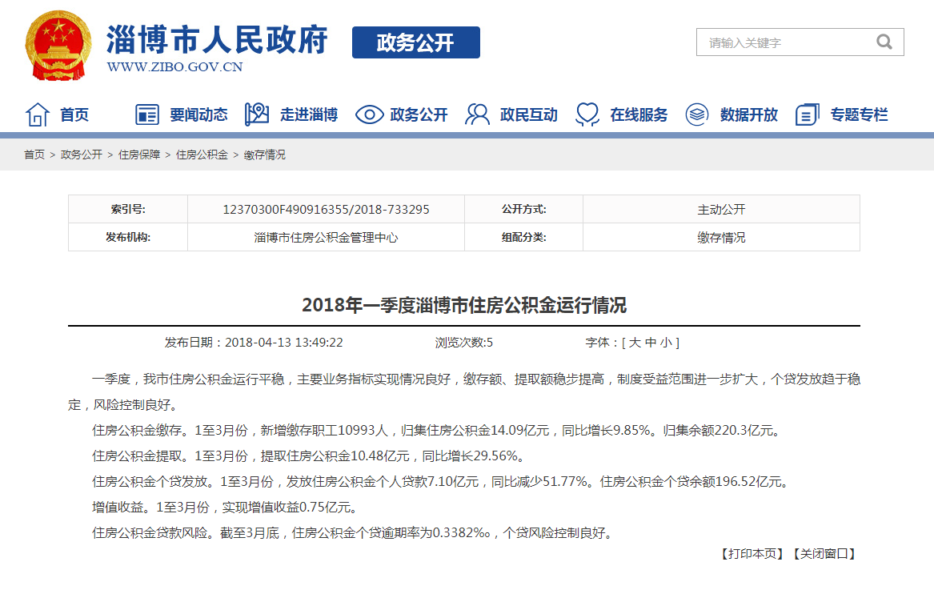Click the paragraph beginning 住房公积金贷款风险

coord(354,533)
